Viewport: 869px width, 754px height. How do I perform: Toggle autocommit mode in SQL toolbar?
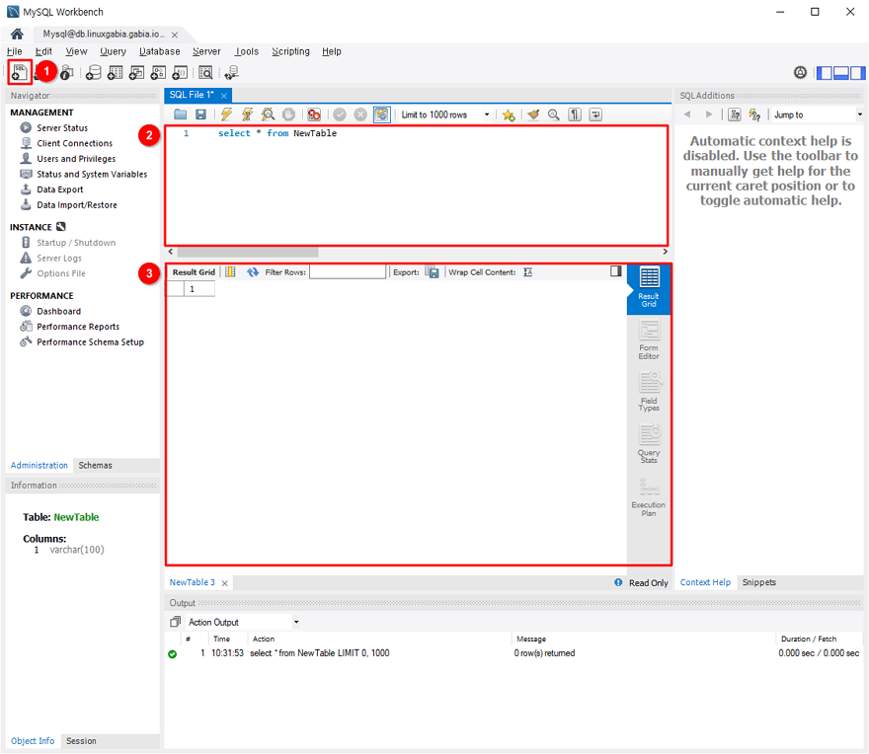[x=382, y=114]
